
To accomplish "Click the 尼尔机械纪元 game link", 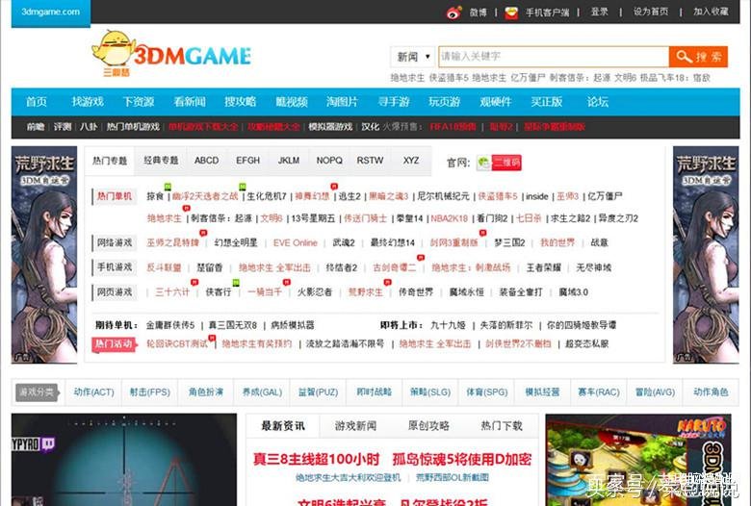I will tap(443, 196).
